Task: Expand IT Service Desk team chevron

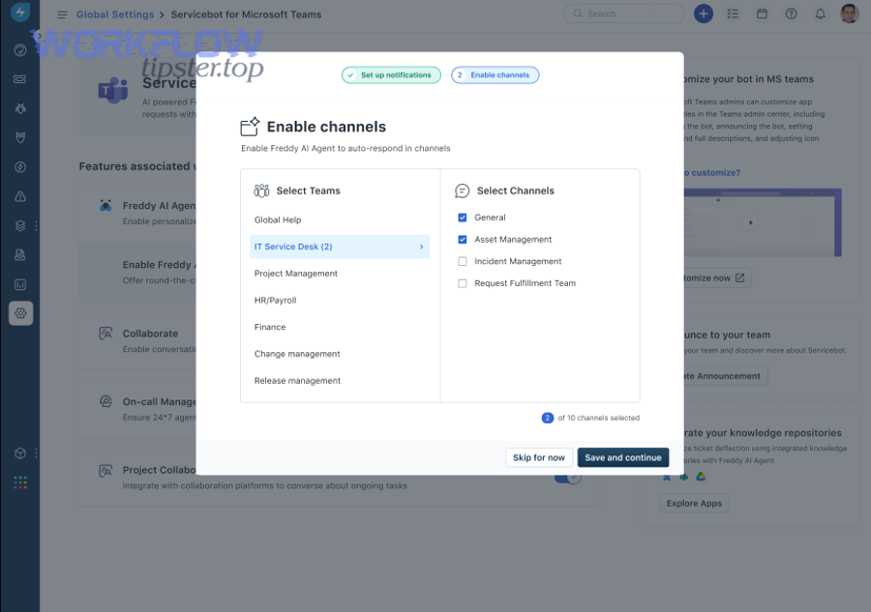Action: 420,247
